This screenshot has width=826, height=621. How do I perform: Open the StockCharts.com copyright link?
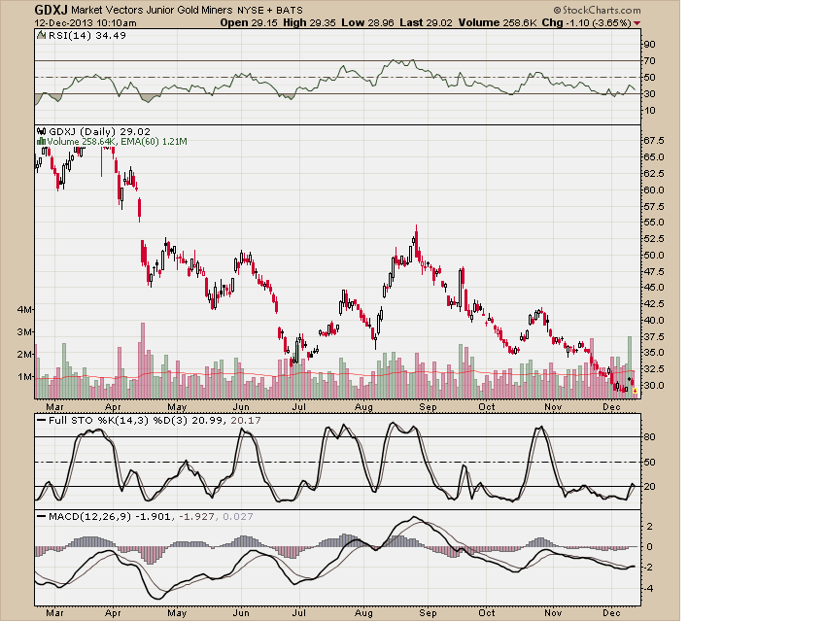[x=597, y=10]
